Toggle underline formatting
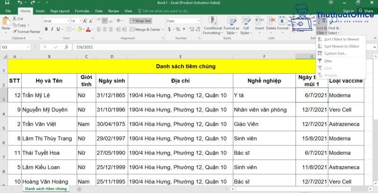Screen dimensions: 378x193 click(x=58, y=29)
